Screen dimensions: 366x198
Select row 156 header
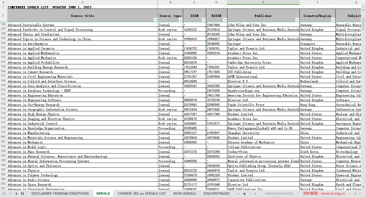pyautogui.click(x=4, y=25)
